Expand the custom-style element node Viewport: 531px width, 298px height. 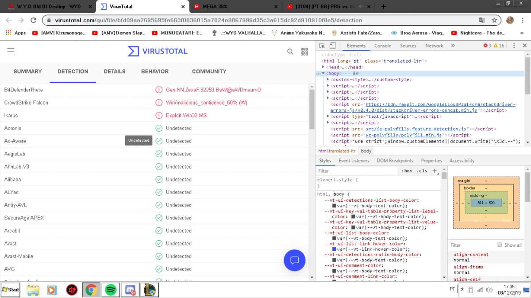pos(328,79)
